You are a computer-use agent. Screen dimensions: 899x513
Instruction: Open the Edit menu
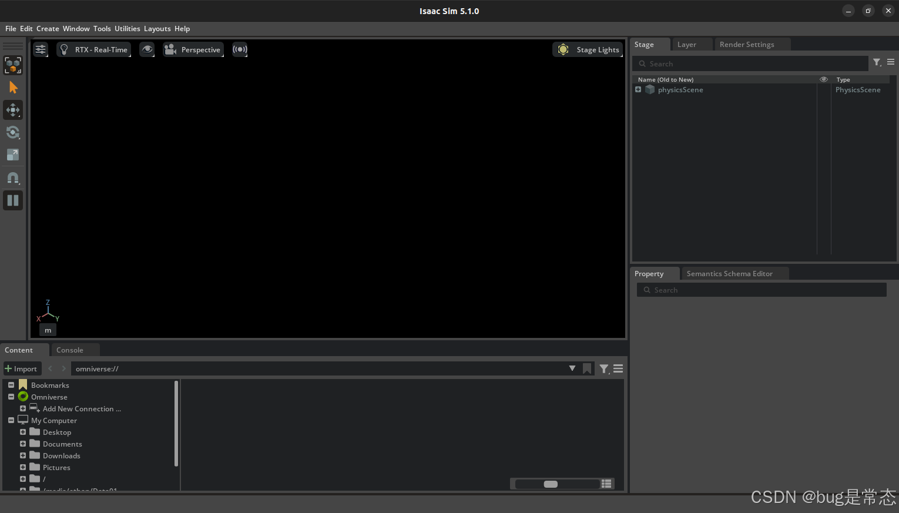click(x=26, y=29)
